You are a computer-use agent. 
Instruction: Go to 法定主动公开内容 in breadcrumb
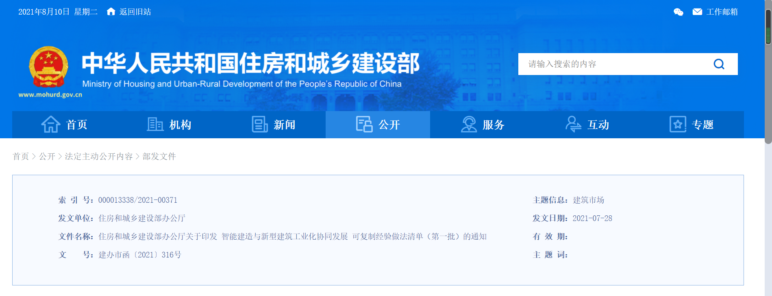tap(99, 157)
